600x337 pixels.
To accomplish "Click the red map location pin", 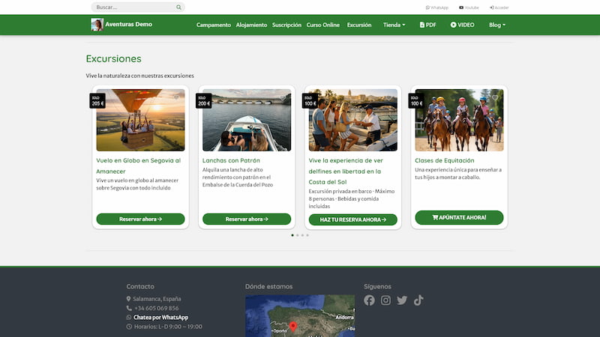I will (293, 327).
